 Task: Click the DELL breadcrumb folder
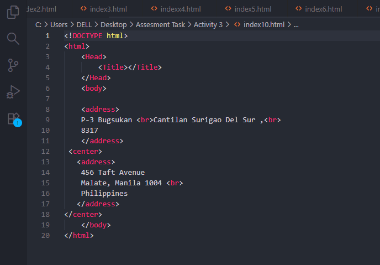(x=85, y=25)
